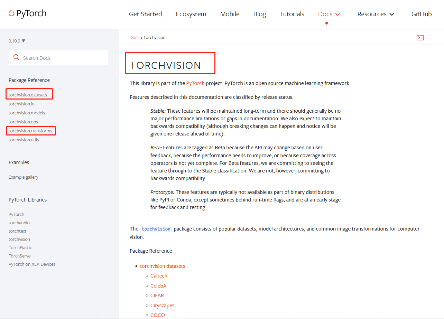Open the CelebA dataset link
Image resolution: width=444 pixels, height=319 pixels.
click(x=158, y=286)
